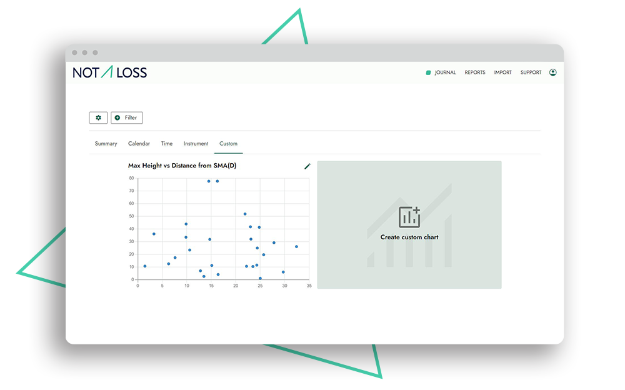This screenshot has height=390, width=625.
Task: Edit the chart using the pencil icon
Action: pyautogui.click(x=307, y=166)
